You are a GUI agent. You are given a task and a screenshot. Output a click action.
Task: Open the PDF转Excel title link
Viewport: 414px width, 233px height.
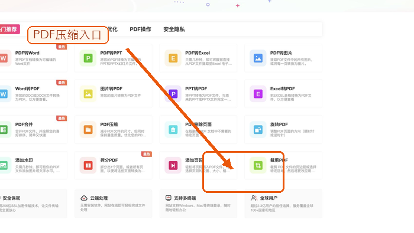coord(198,53)
